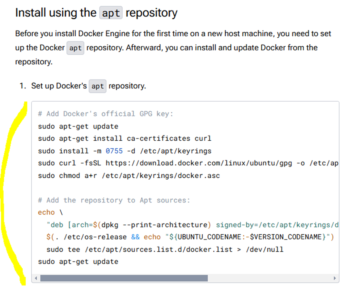Click the last 'sudo apt-get update' line
Viewport: 346px width, 290px height.
78,262
